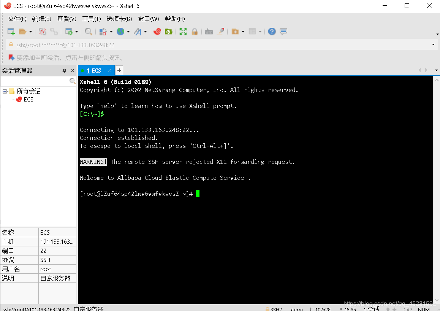The height and width of the screenshot is (311, 440).
Task: Launch Xmanager red swirl icon
Action: pyautogui.click(x=157, y=32)
